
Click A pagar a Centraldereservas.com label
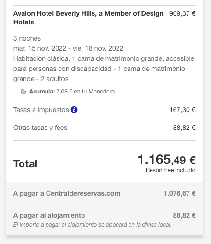point(67,193)
